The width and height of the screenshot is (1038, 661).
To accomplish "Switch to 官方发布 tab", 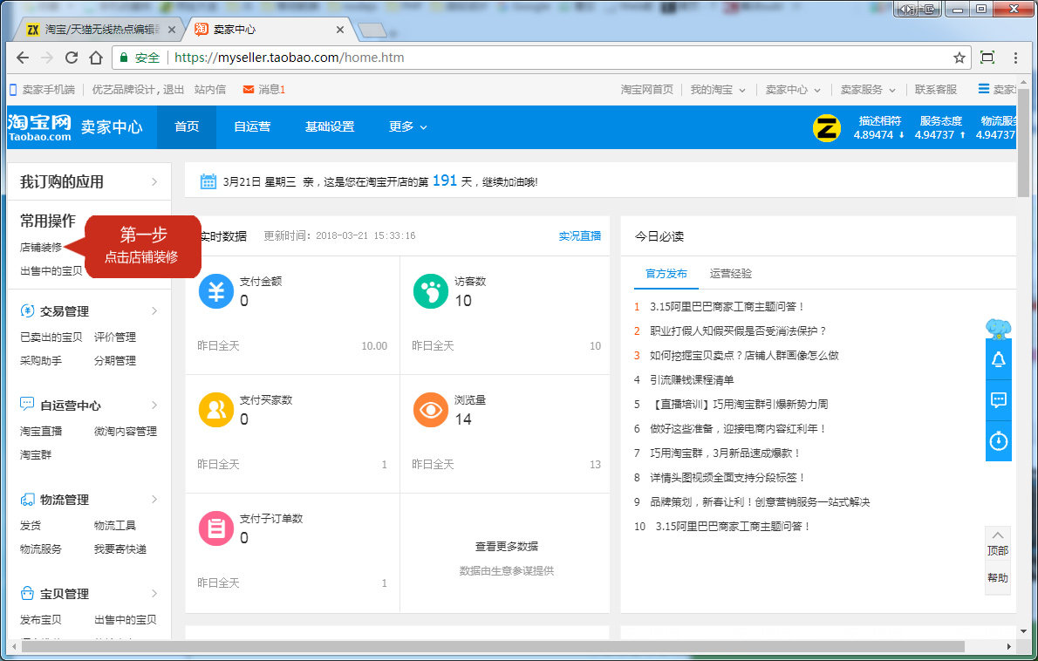I will click(x=666, y=273).
